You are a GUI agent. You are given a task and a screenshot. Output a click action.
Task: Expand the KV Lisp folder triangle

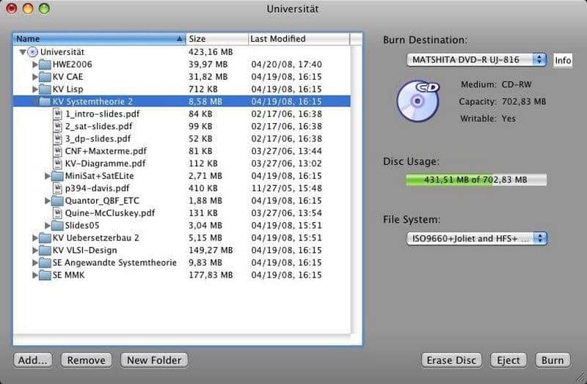click(35, 89)
